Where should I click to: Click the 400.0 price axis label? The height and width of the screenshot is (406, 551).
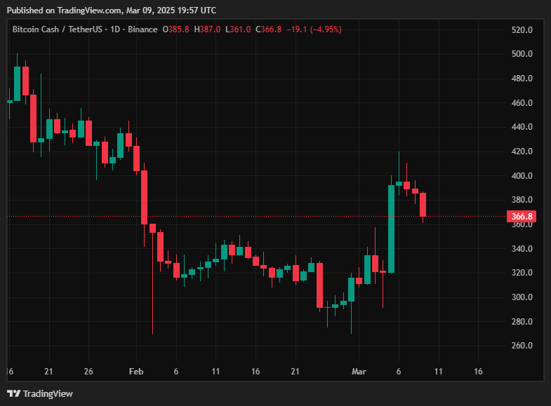click(522, 176)
